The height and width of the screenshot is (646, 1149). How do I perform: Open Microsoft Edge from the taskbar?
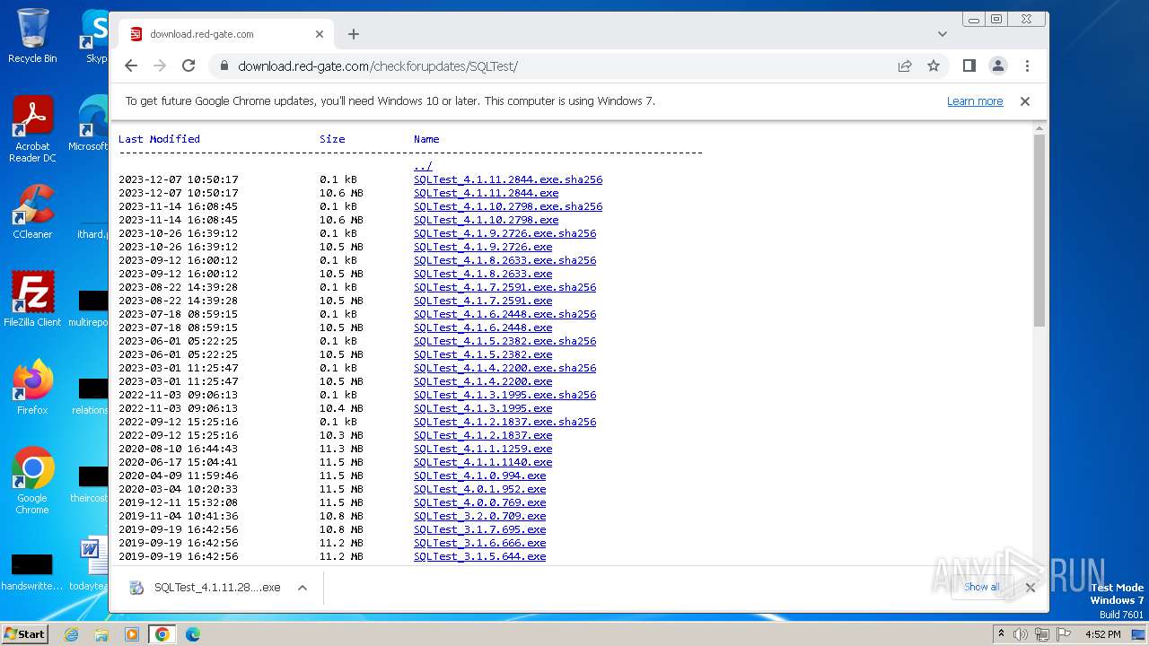click(193, 634)
